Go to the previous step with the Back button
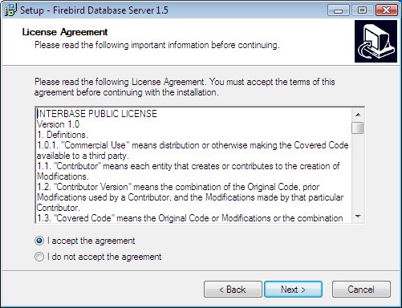This screenshot has width=402, height=308. click(x=233, y=290)
